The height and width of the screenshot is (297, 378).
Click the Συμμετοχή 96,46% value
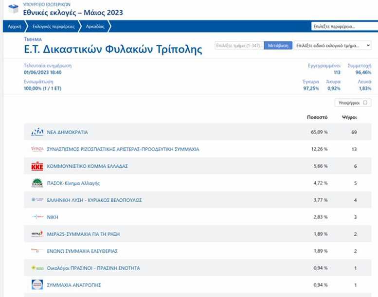(x=363, y=72)
